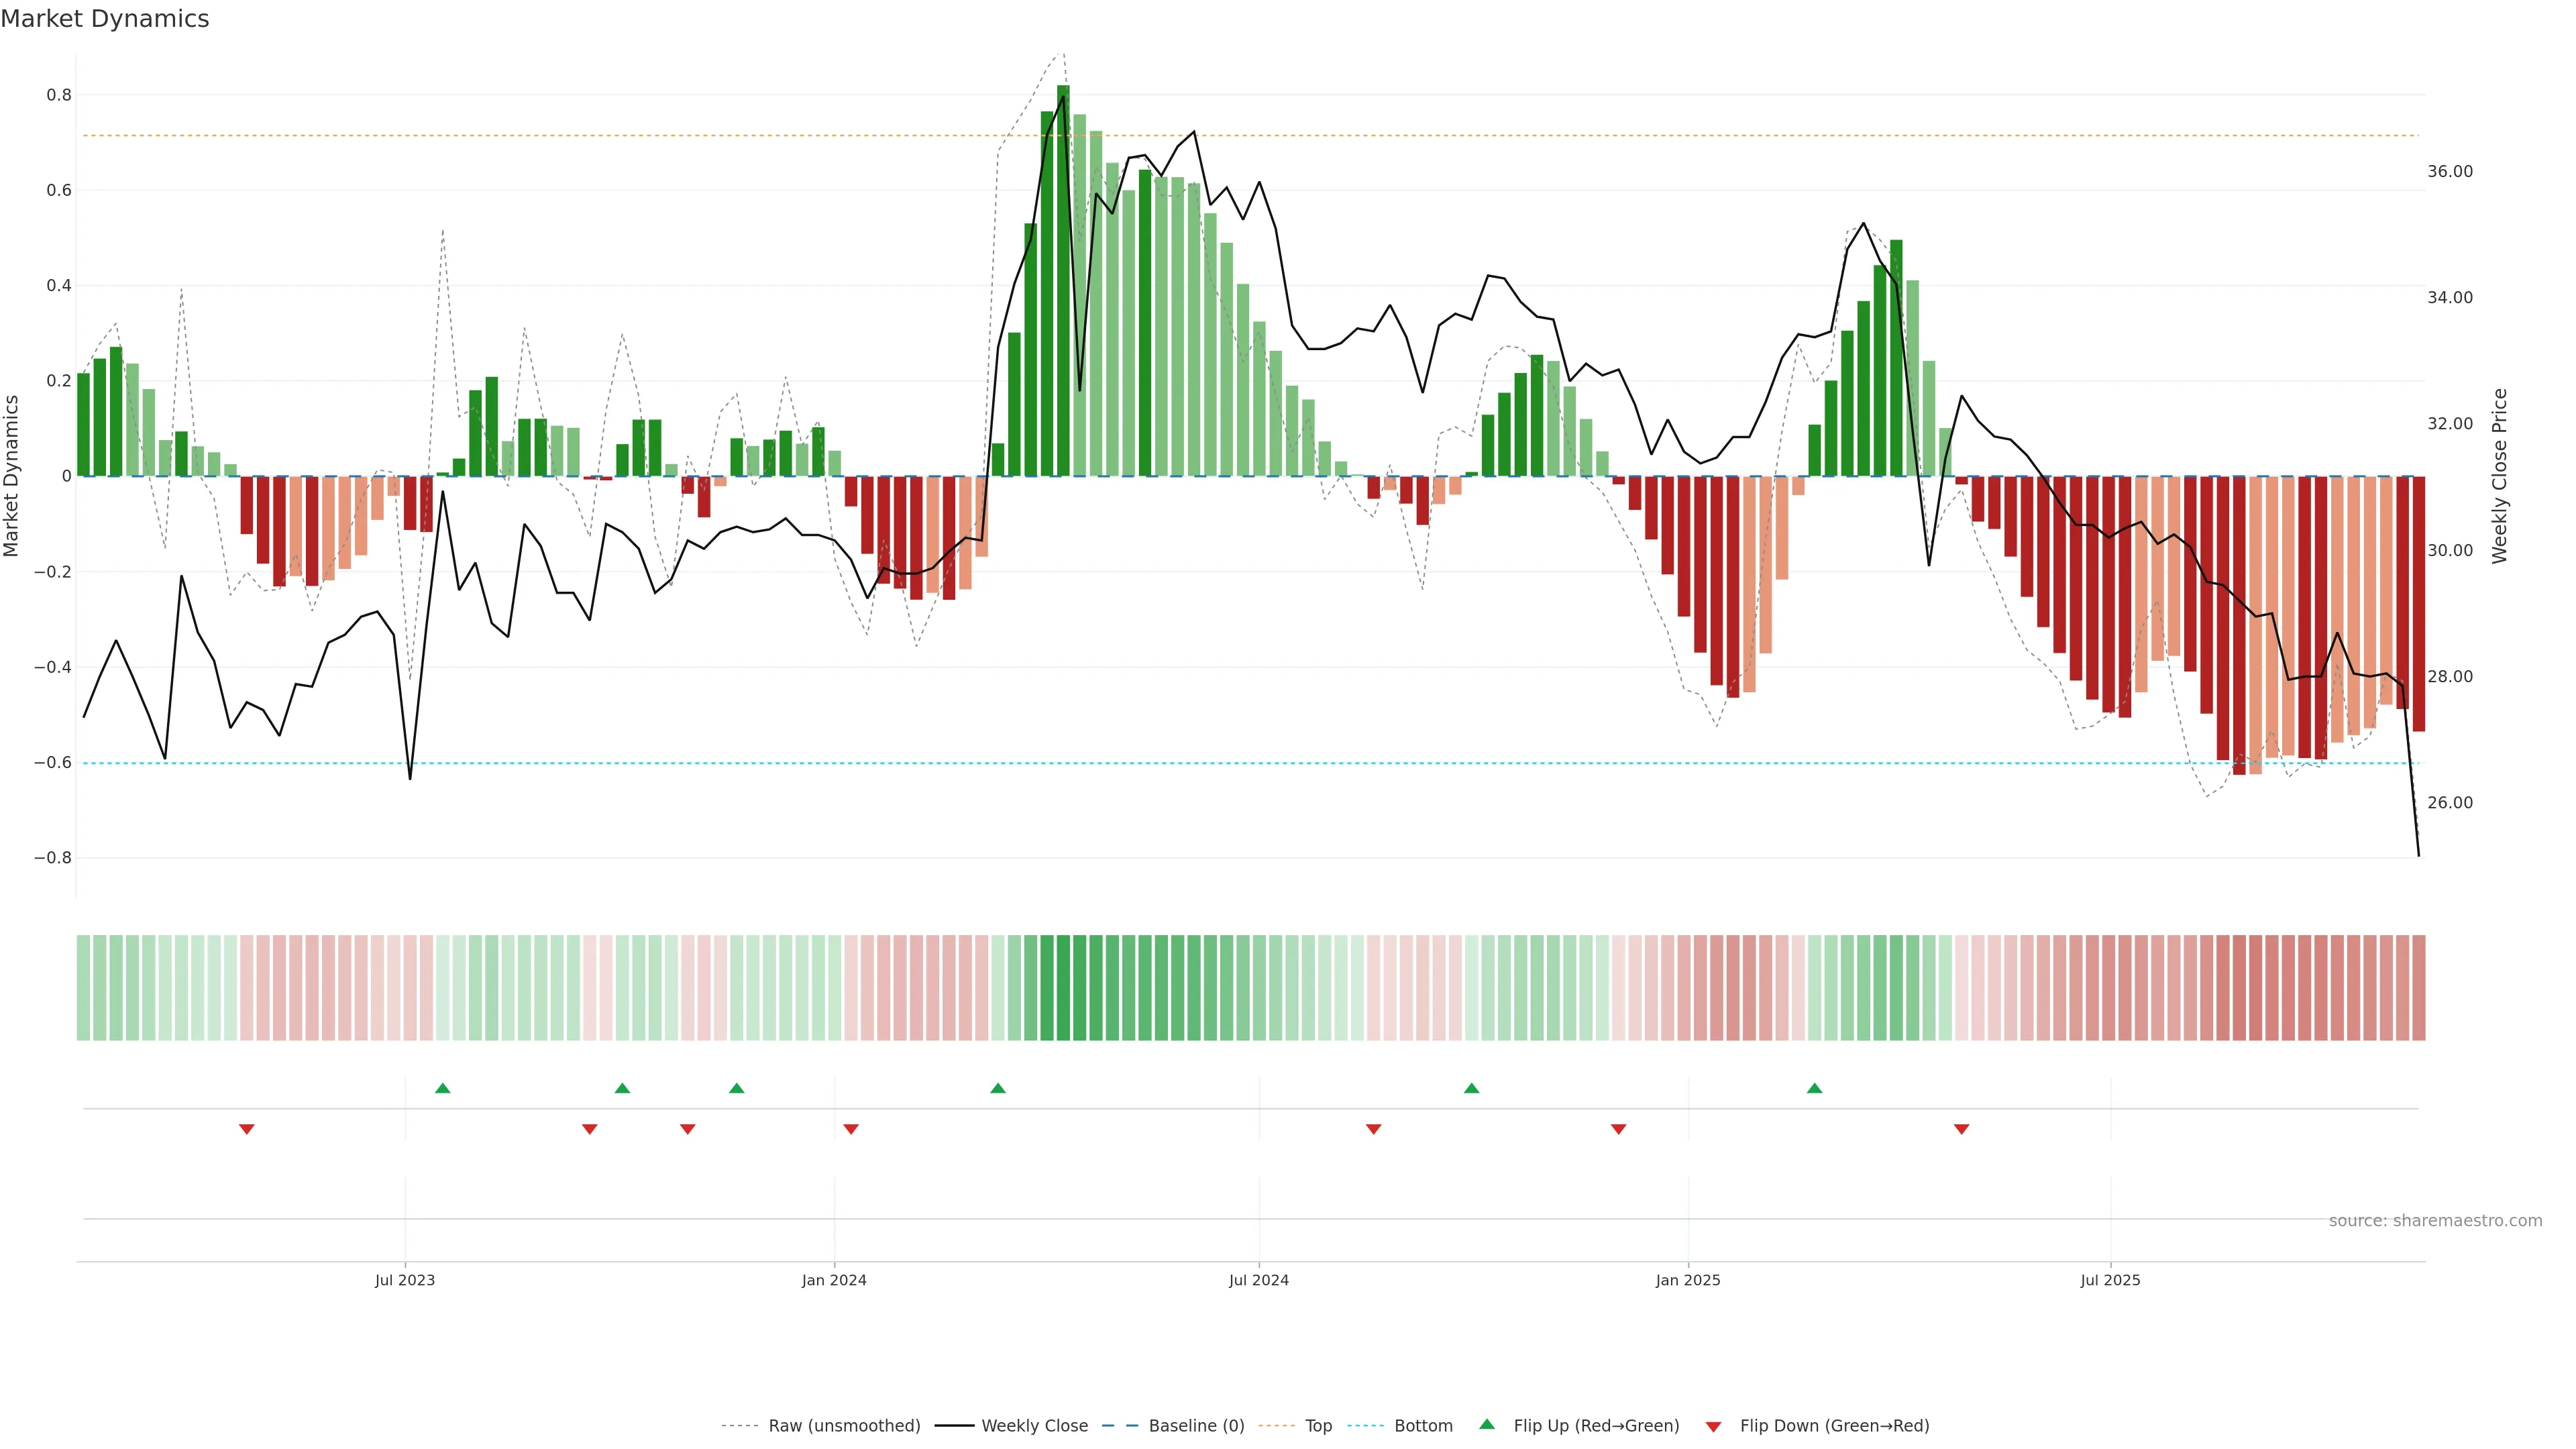The image size is (2576, 1449).
Task: Click the Flip Up green triangle legend icon
Action: click(1487, 1424)
